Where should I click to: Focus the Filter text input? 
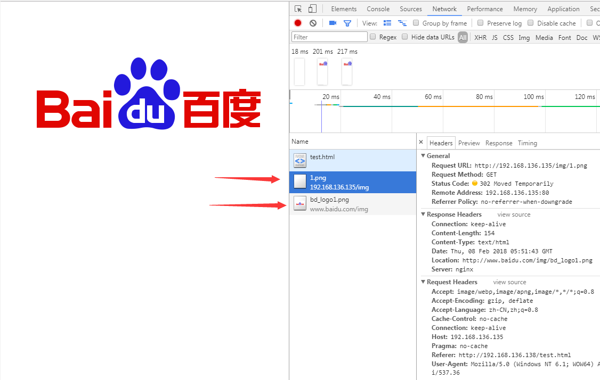pyautogui.click(x=329, y=37)
